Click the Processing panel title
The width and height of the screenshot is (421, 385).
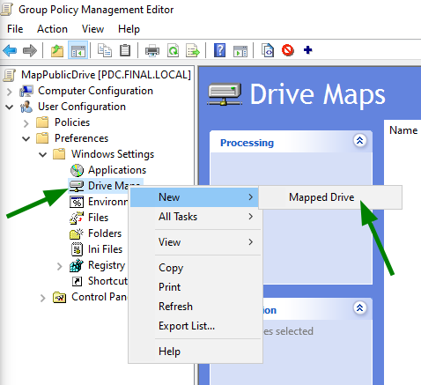pos(247,143)
